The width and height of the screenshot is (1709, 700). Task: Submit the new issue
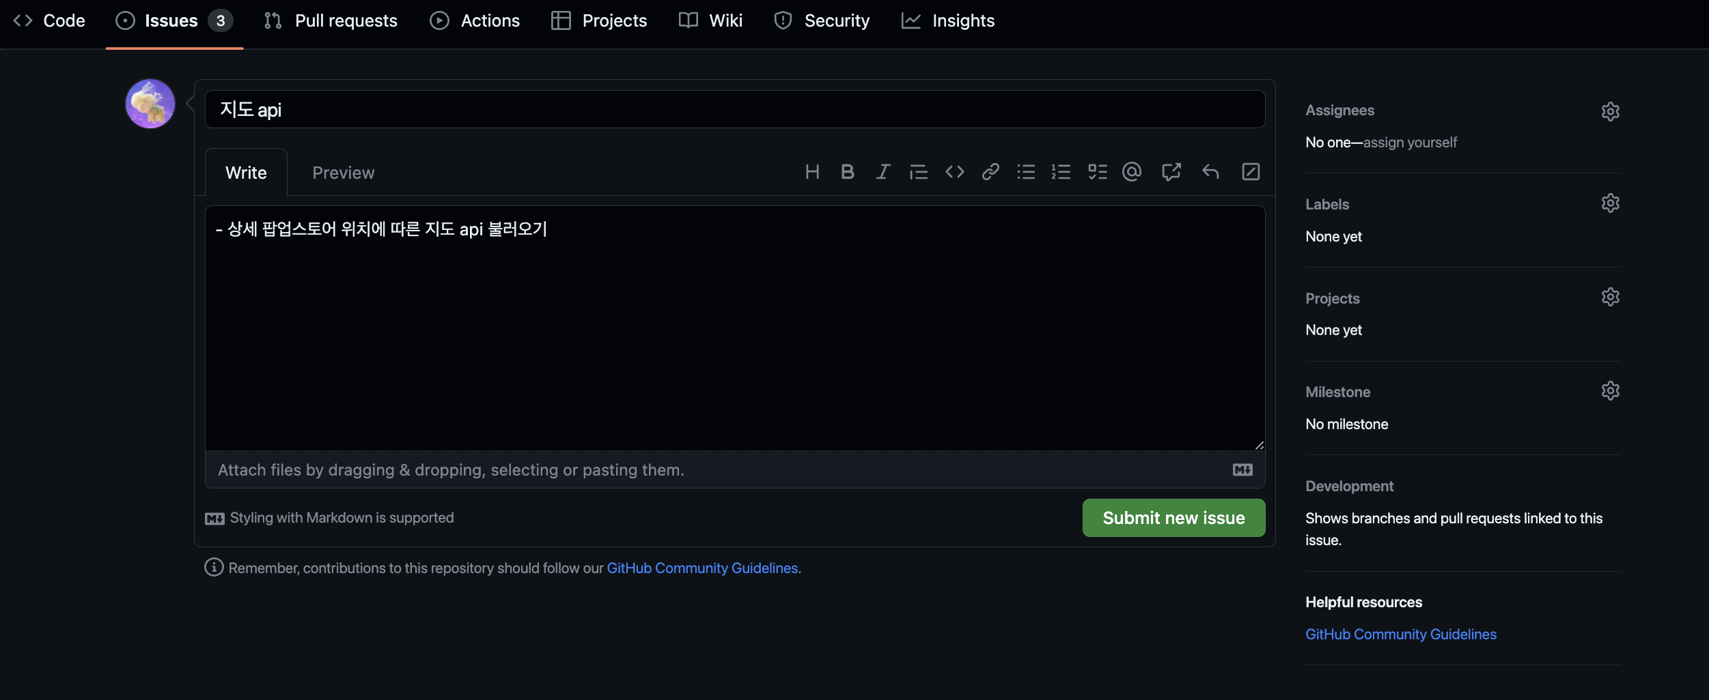pyautogui.click(x=1173, y=517)
